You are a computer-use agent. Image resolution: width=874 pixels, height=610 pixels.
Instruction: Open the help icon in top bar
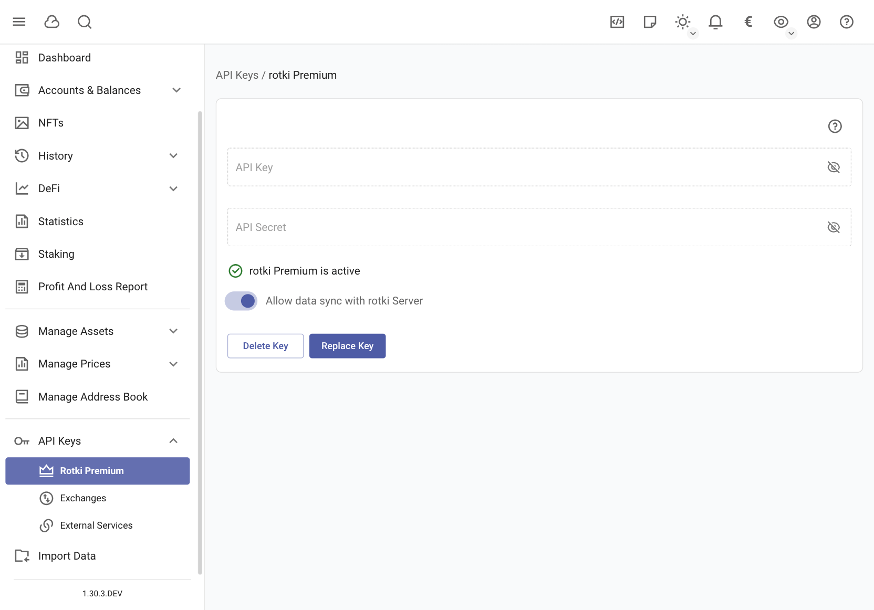(847, 22)
